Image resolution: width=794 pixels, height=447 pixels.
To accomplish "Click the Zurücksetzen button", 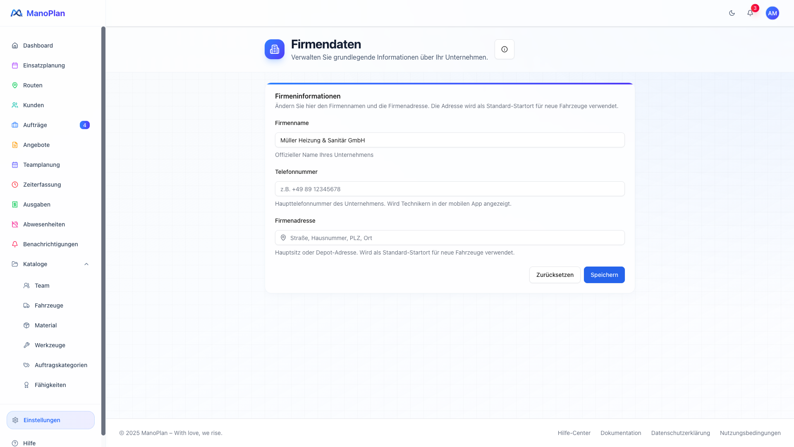I will coord(555,275).
